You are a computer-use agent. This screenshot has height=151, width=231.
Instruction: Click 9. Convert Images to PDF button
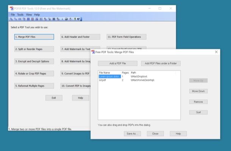[x=76, y=73]
